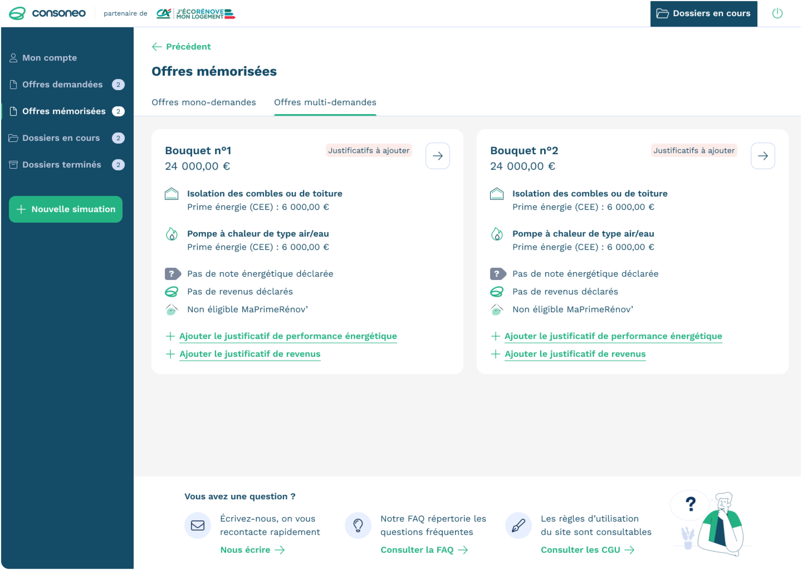Add revenue justificatif for Bouquet n°2
This screenshot has width=802, height=570.
575,354
